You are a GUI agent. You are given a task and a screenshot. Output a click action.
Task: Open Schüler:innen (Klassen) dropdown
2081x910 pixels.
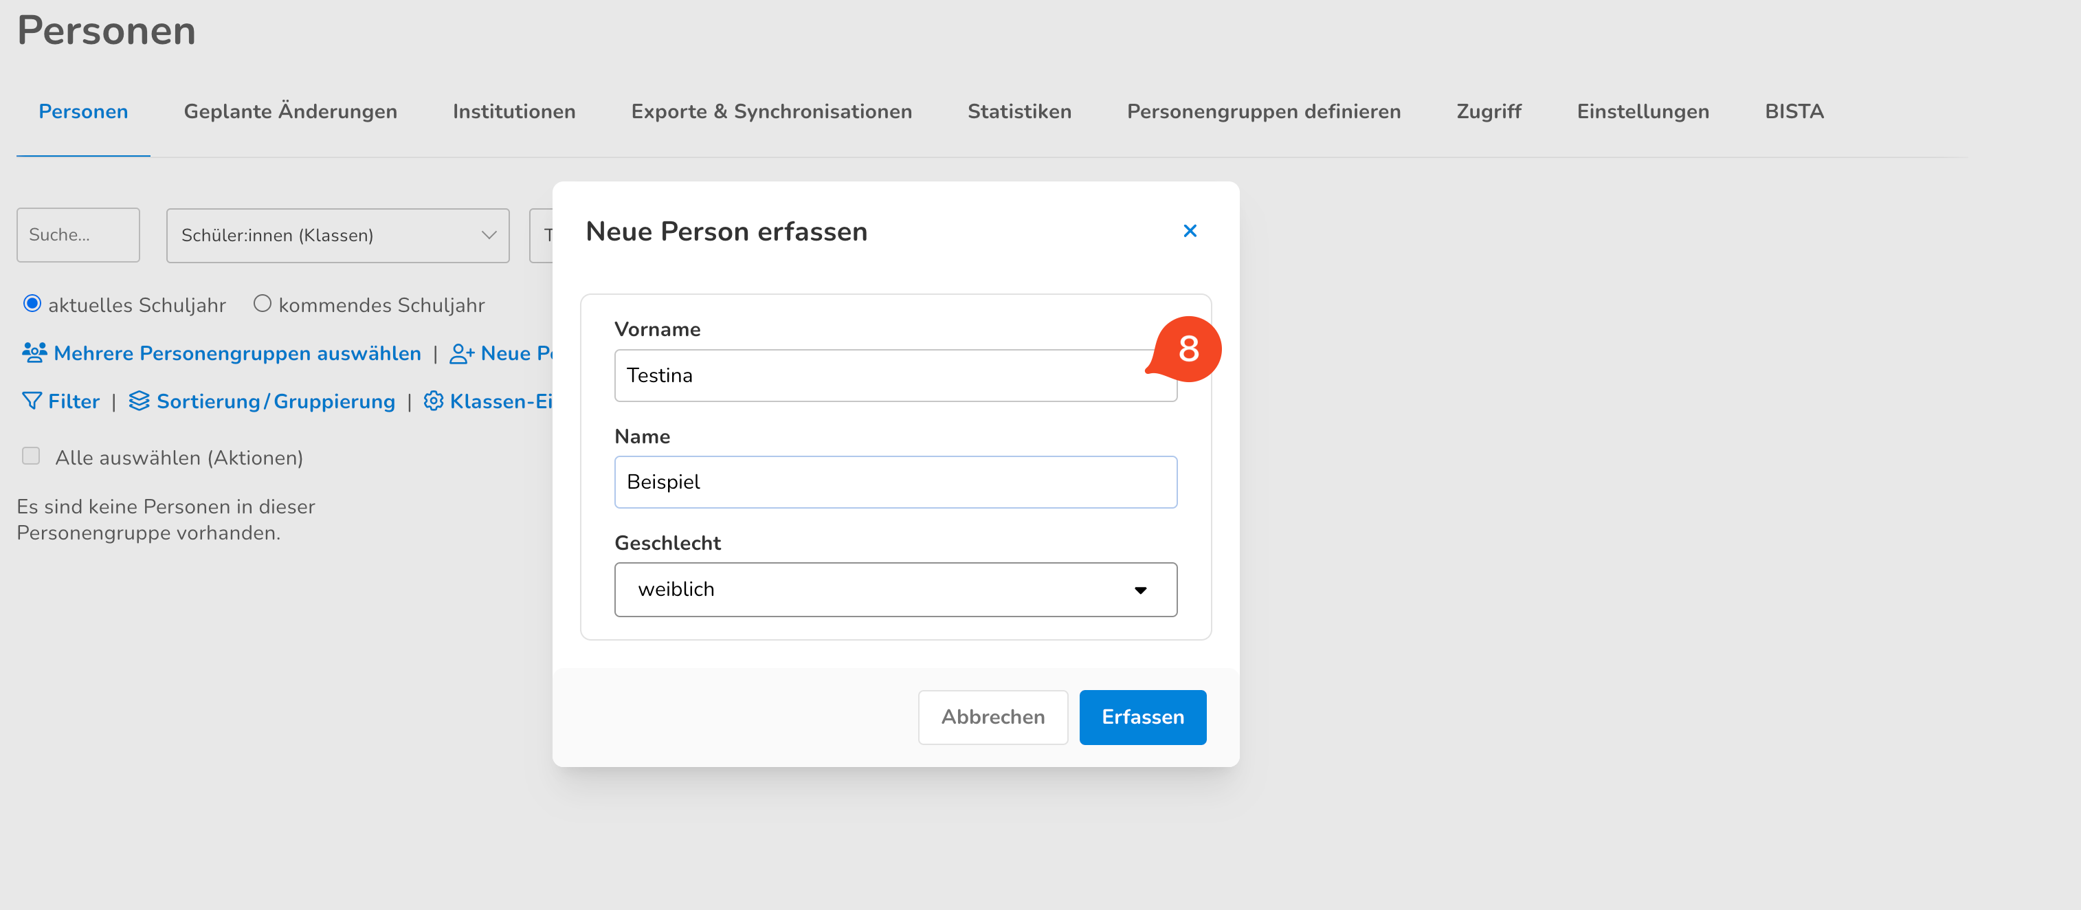(337, 235)
